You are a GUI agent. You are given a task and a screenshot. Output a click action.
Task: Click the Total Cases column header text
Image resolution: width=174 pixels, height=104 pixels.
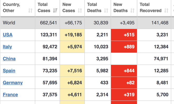(x=44, y=8)
